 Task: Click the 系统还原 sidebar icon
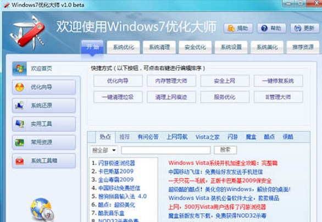pyautogui.click(x=20, y=106)
